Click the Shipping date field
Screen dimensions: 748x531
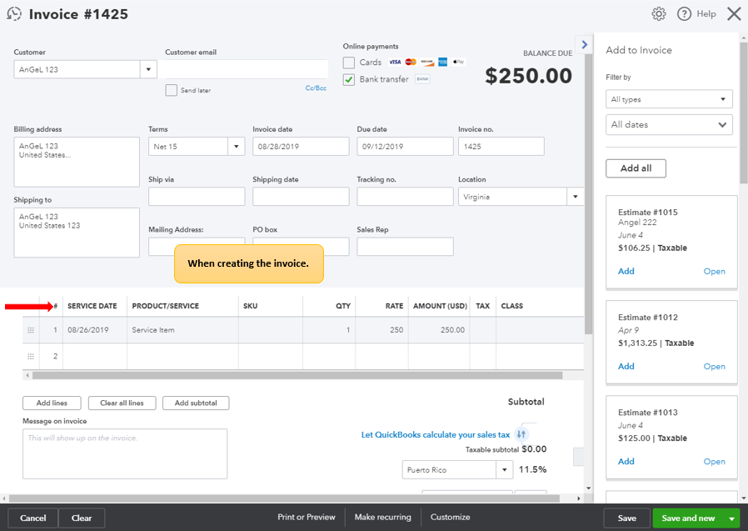(301, 197)
